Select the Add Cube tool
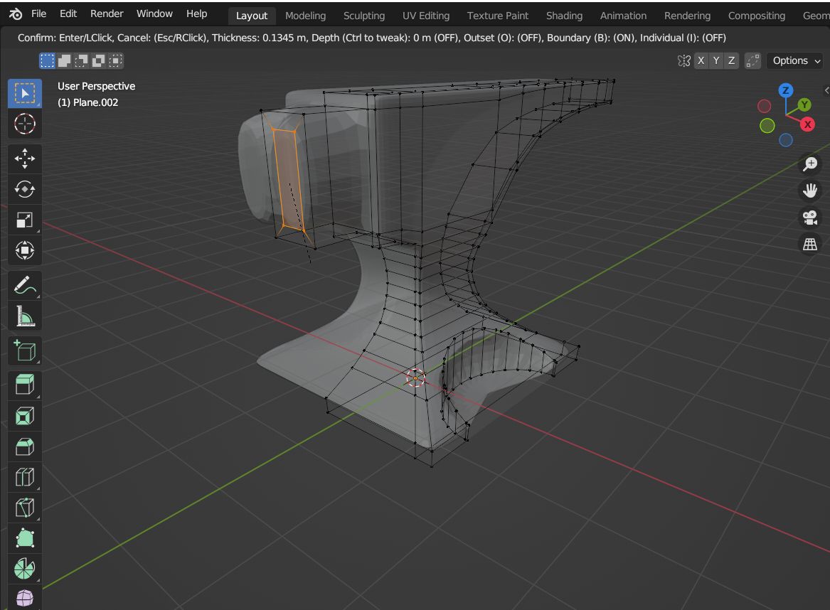830x610 pixels. 25,351
